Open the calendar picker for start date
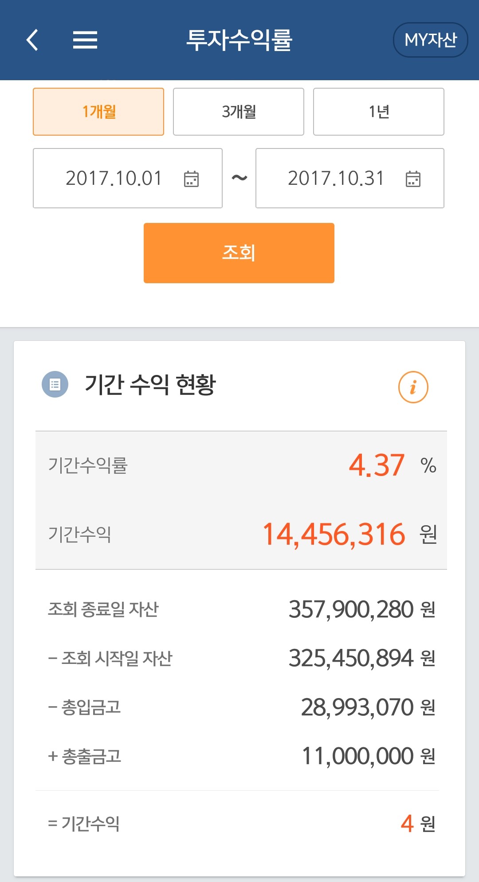479x882 pixels. [192, 178]
